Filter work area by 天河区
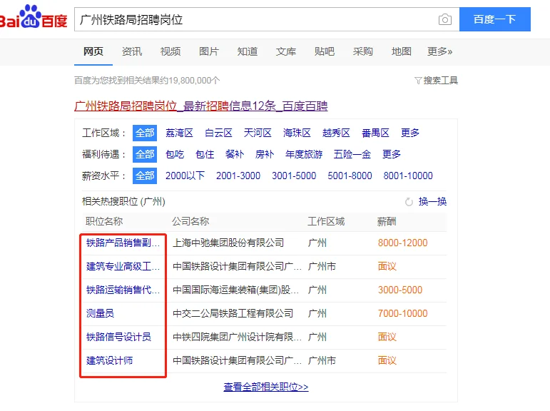The width and height of the screenshot is (550, 411). pos(258,133)
